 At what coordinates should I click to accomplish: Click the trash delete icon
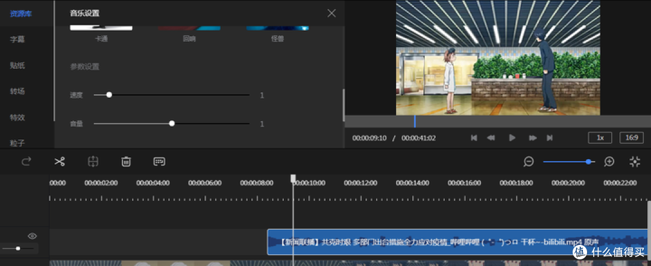point(126,162)
